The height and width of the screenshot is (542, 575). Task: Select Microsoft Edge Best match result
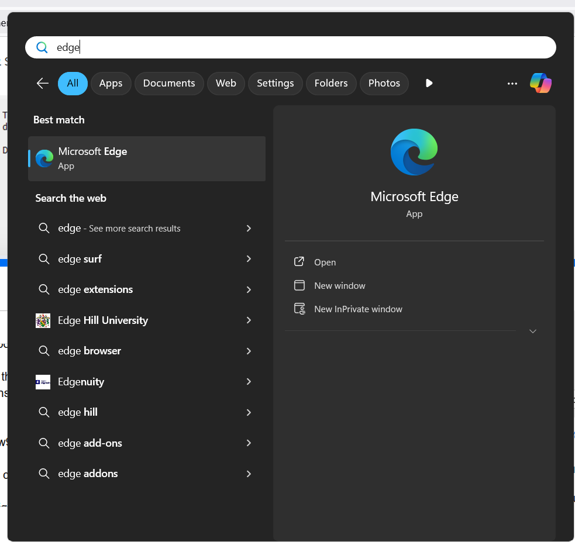147,158
